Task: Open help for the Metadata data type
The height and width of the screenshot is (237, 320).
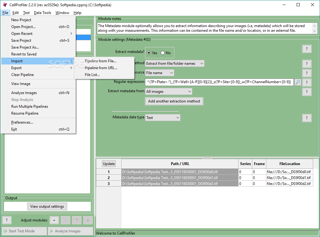Action: (307, 118)
